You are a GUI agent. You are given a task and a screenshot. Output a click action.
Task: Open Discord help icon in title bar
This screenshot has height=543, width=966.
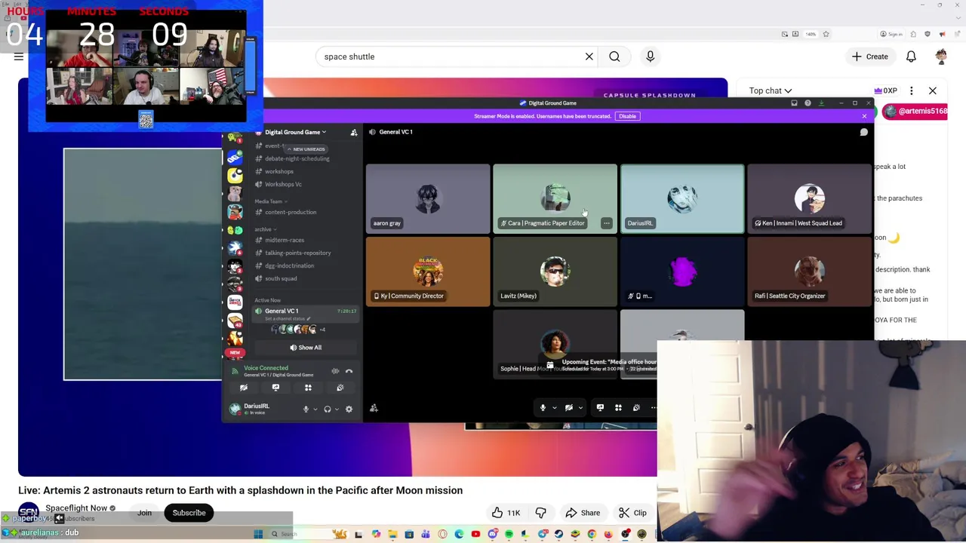(x=808, y=103)
